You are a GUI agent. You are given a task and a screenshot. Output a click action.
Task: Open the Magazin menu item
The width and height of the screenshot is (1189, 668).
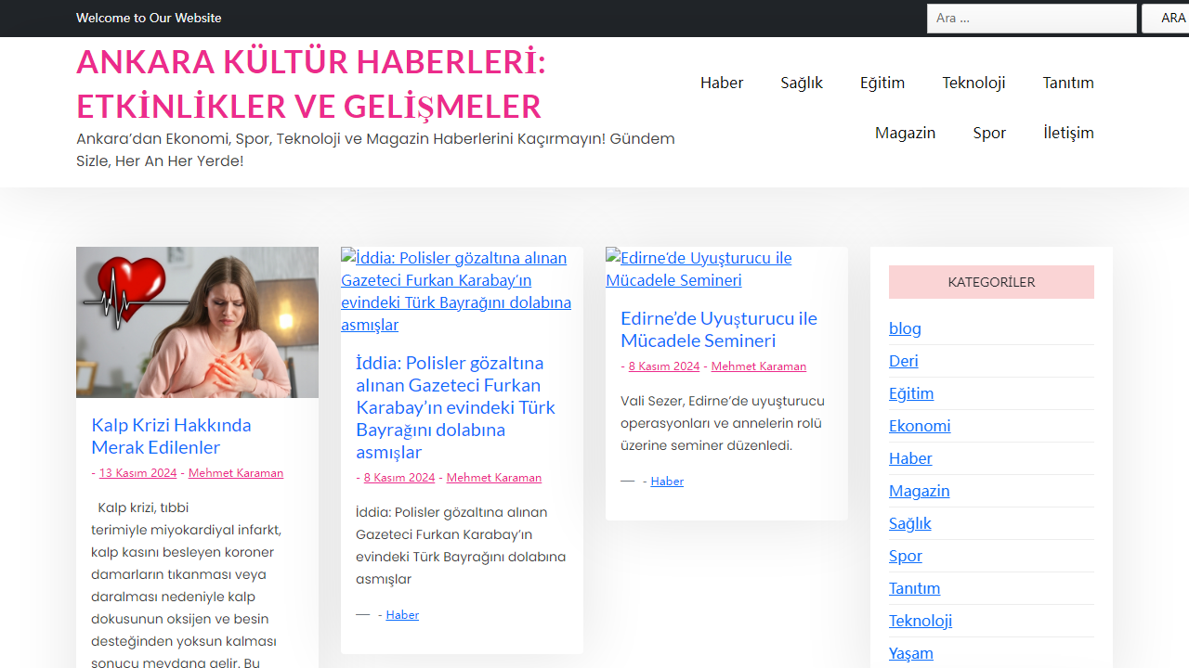(905, 133)
